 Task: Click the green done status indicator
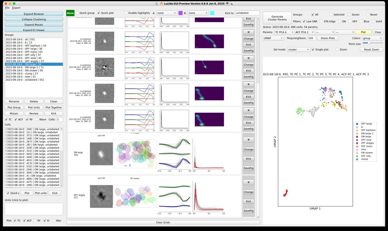click(x=70, y=13)
